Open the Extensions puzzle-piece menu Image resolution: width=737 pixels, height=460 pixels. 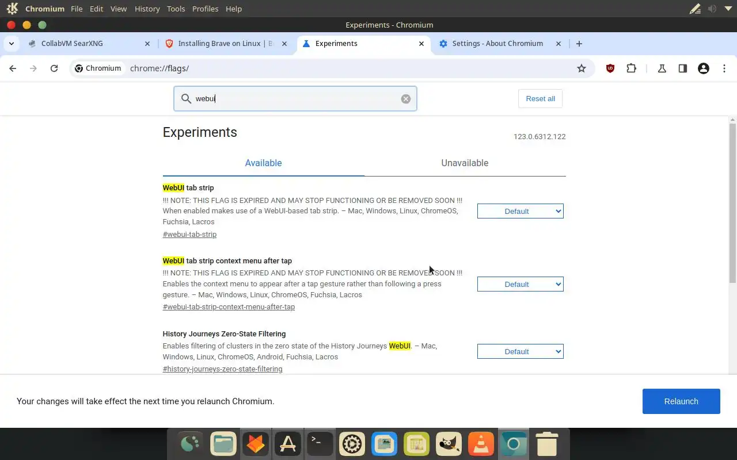pyautogui.click(x=632, y=68)
